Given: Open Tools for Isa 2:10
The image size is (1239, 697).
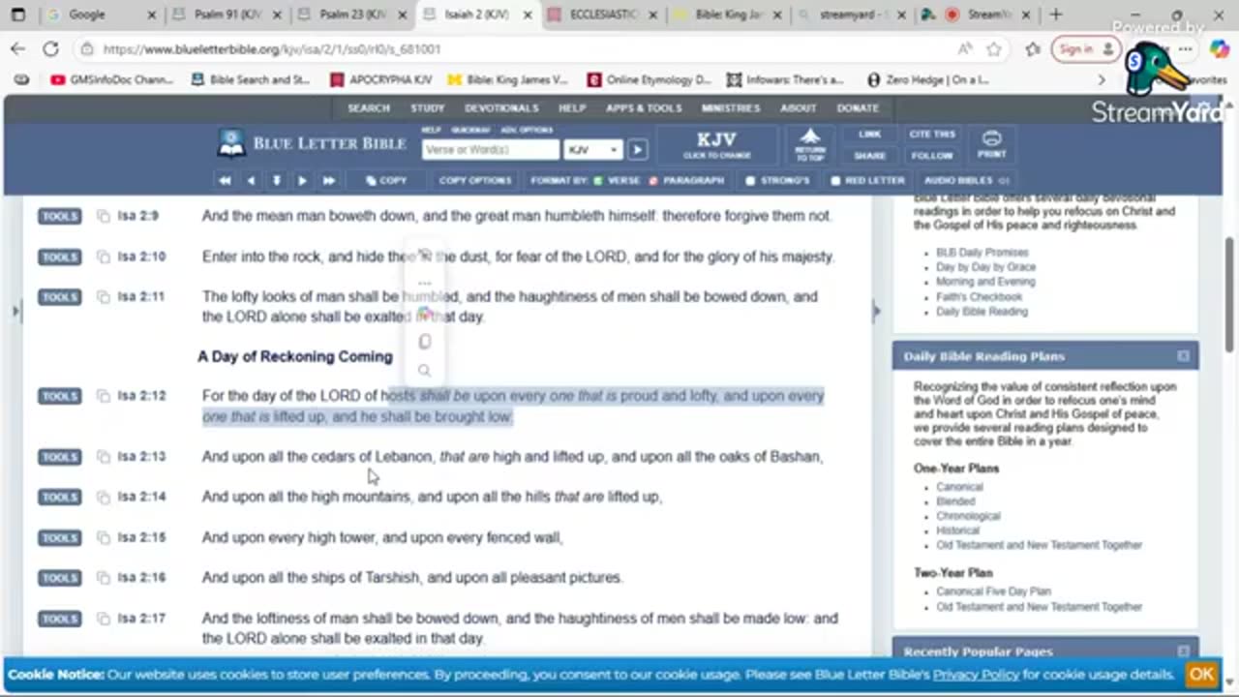Looking at the screenshot, I should pos(59,258).
